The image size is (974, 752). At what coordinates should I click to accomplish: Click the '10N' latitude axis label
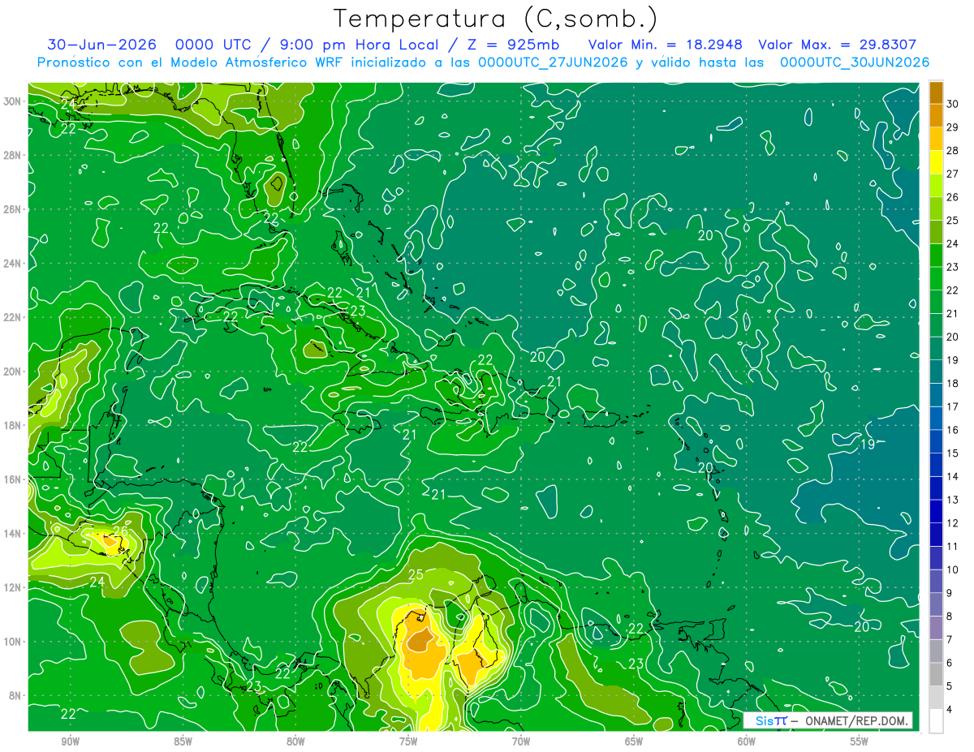pyautogui.click(x=13, y=642)
